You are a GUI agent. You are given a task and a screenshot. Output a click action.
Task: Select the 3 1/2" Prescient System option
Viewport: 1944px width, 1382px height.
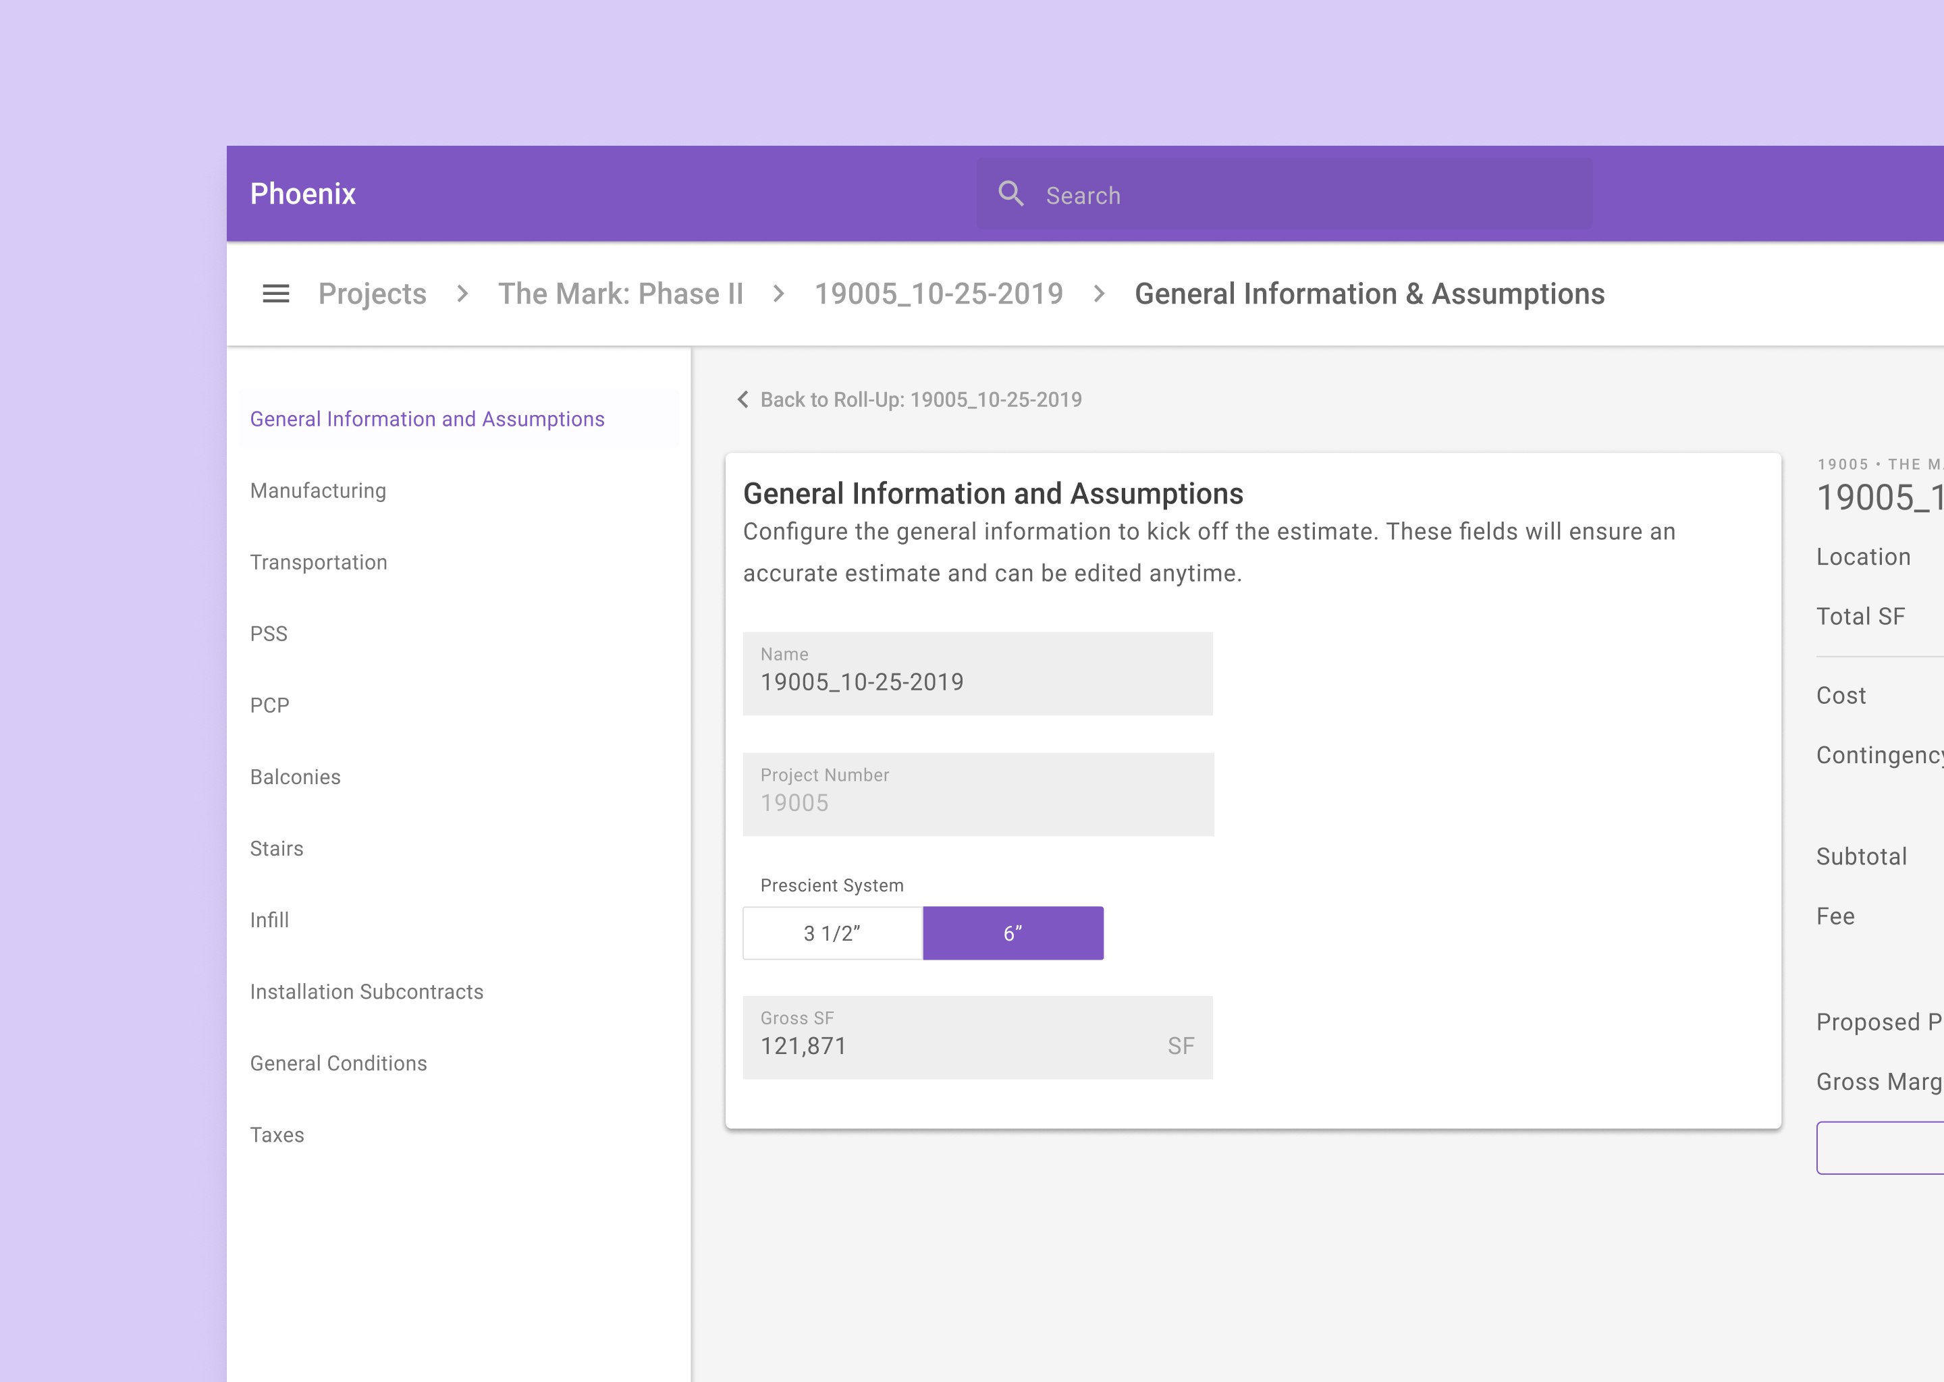click(832, 933)
